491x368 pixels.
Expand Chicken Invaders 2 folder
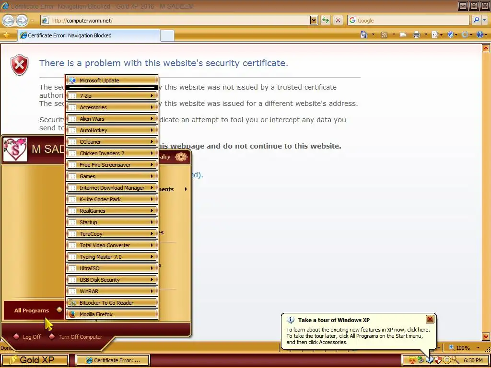click(x=112, y=153)
